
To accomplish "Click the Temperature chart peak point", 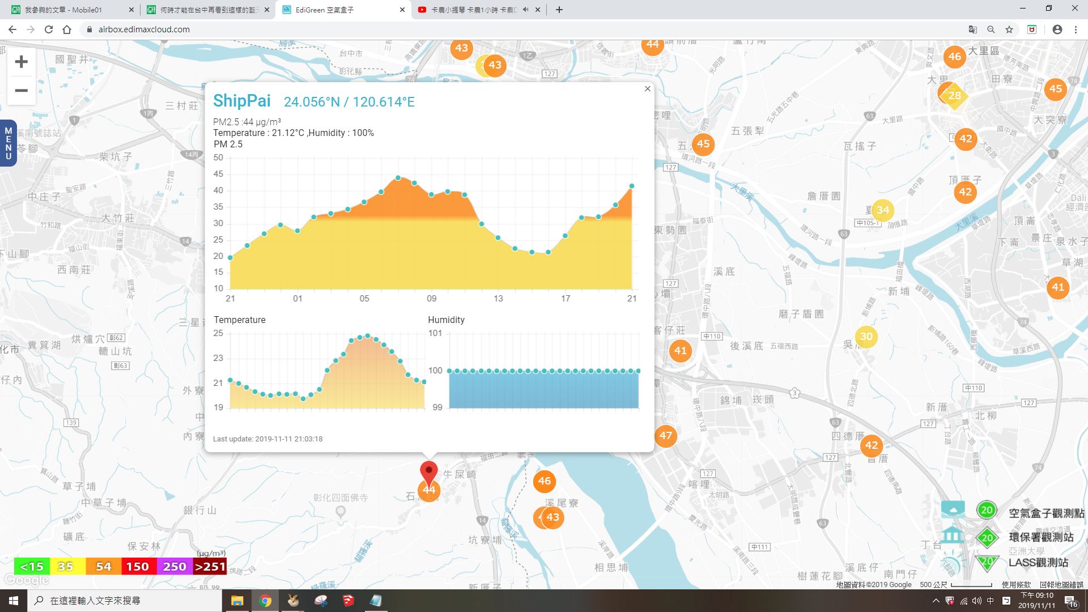I will point(368,336).
